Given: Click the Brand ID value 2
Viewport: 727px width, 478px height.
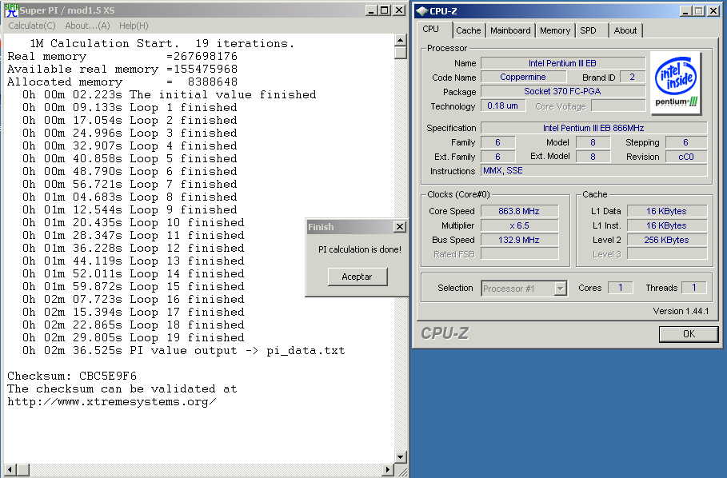Looking at the screenshot, I should [x=632, y=77].
